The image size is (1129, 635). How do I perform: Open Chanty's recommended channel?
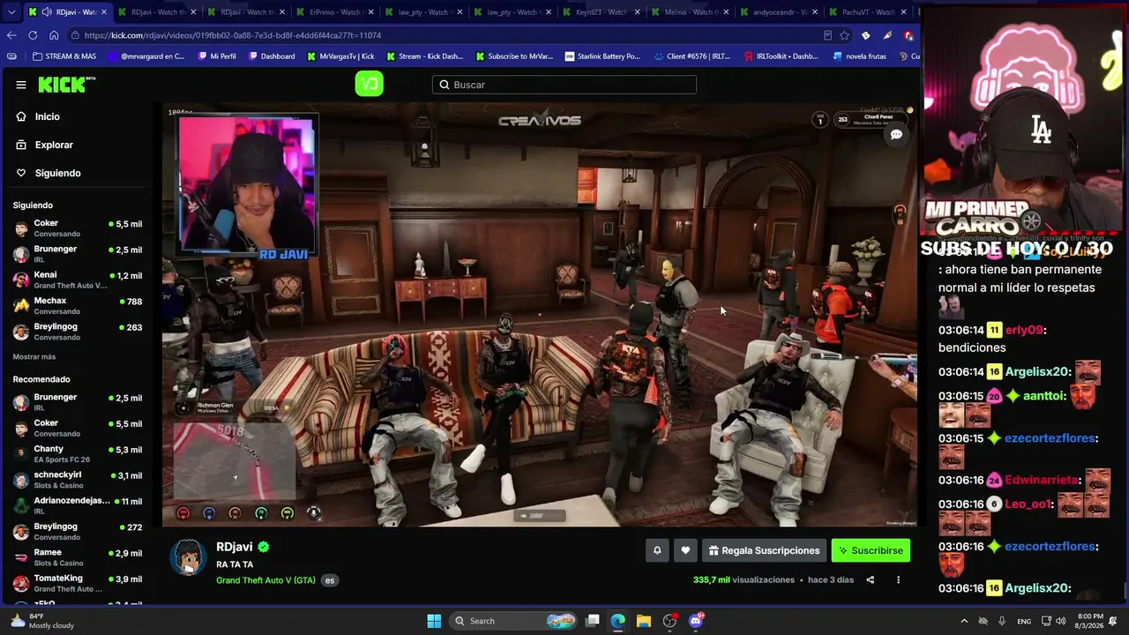coord(78,453)
